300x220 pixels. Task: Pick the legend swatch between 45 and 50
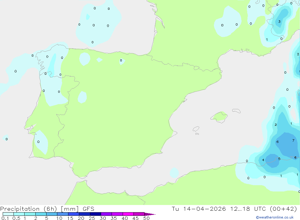[139, 214]
